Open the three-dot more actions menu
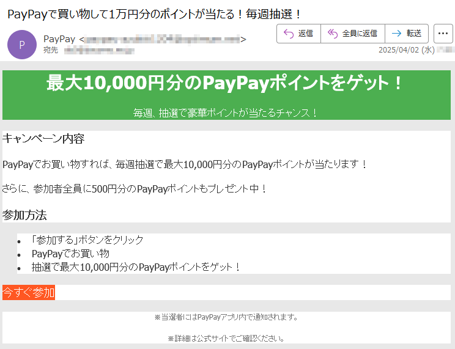Image resolution: width=455 pixels, height=349 pixels. tap(443, 34)
